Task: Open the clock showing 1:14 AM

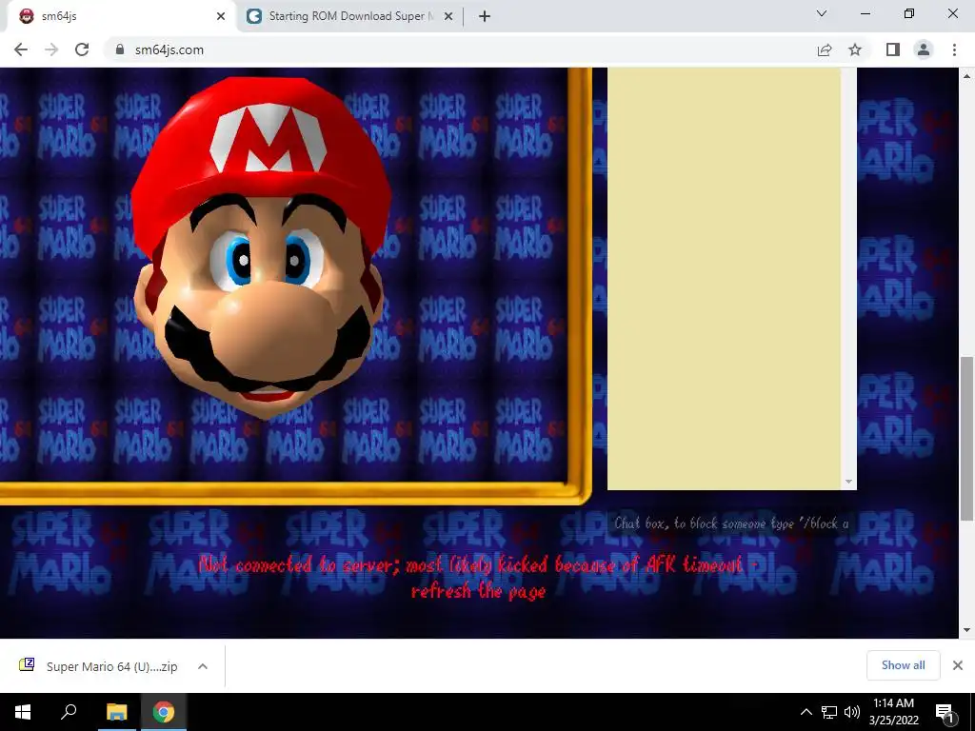Action: 893,712
